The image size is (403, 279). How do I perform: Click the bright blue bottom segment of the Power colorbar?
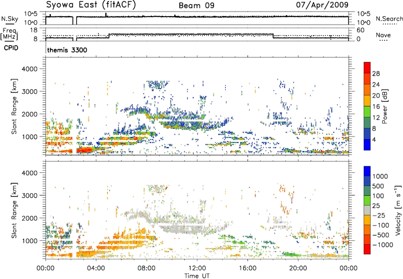367,145
